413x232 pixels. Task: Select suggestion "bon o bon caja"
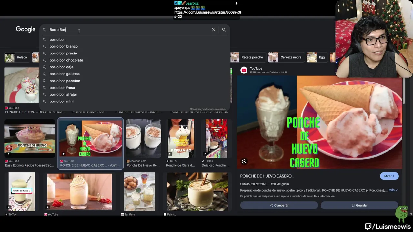[x=61, y=67]
